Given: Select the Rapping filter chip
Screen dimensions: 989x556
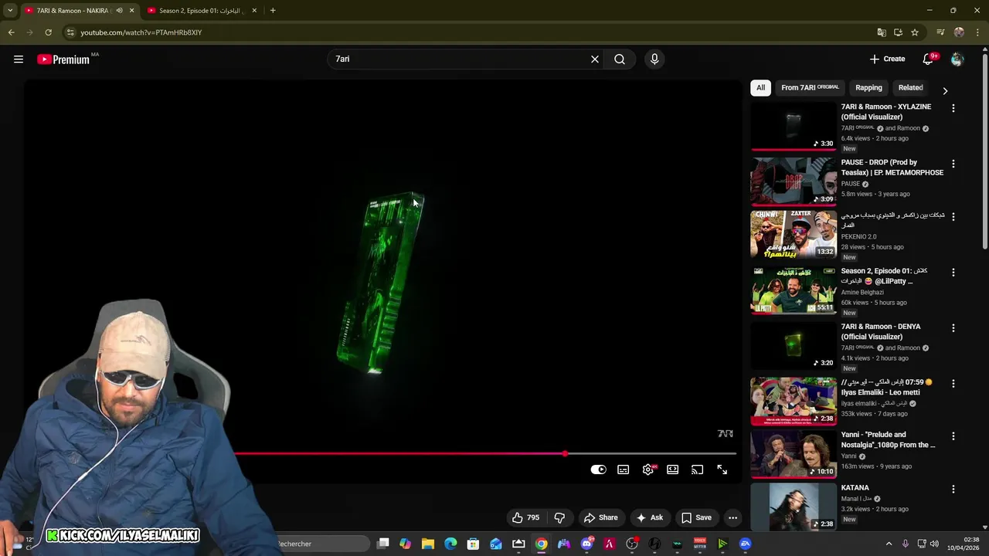Looking at the screenshot, I should tap(868, 88).
